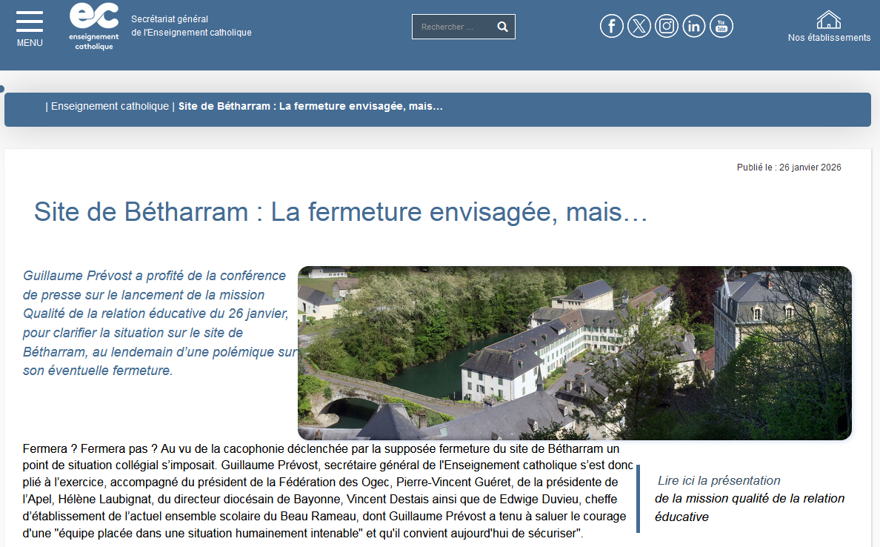
Task: Open 'de la mission qualité' sidebar link
Action: point(749,499)
